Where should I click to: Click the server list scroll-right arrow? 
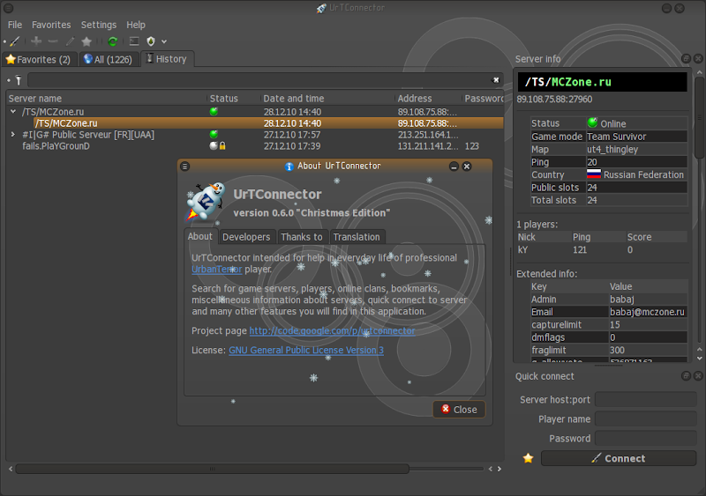pos(499,469)
